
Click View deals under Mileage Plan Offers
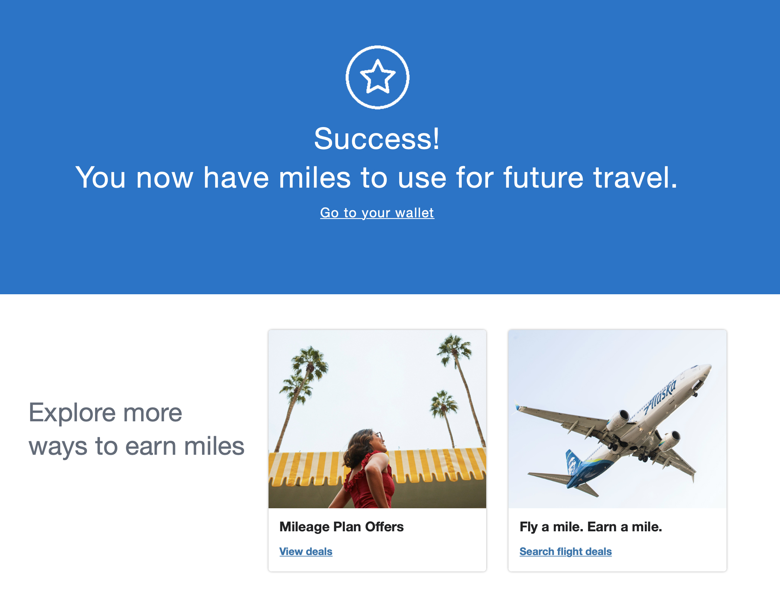coord(306,551)
